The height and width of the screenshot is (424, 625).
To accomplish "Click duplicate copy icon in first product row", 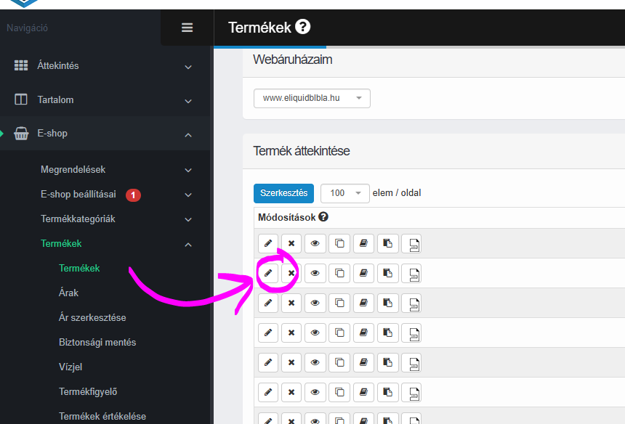I will pos(339,243).
